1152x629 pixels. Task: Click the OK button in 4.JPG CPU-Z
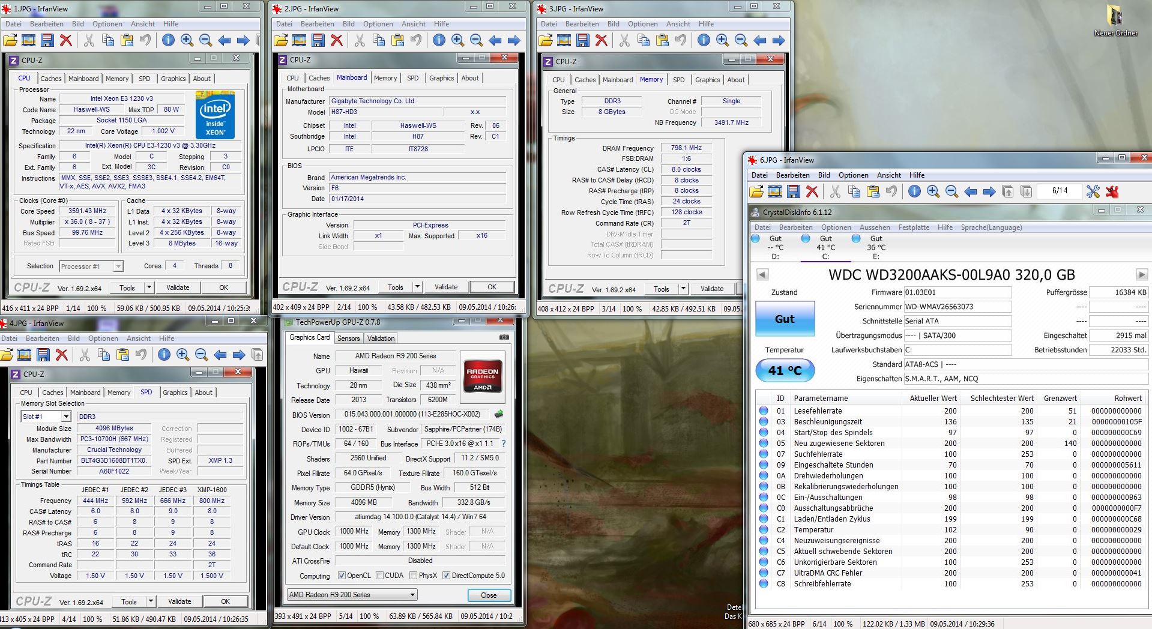pos(225,601)
